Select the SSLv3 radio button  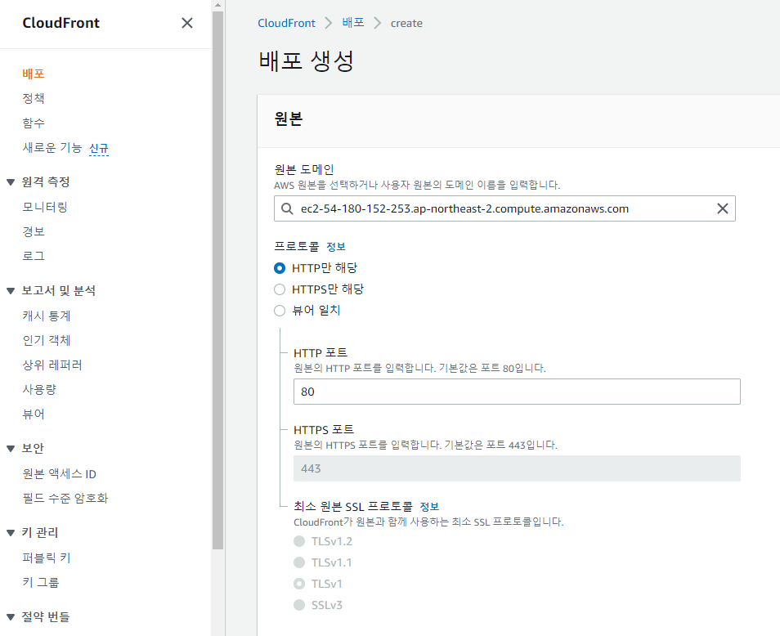pyautogui.click(x=299, y=605)
